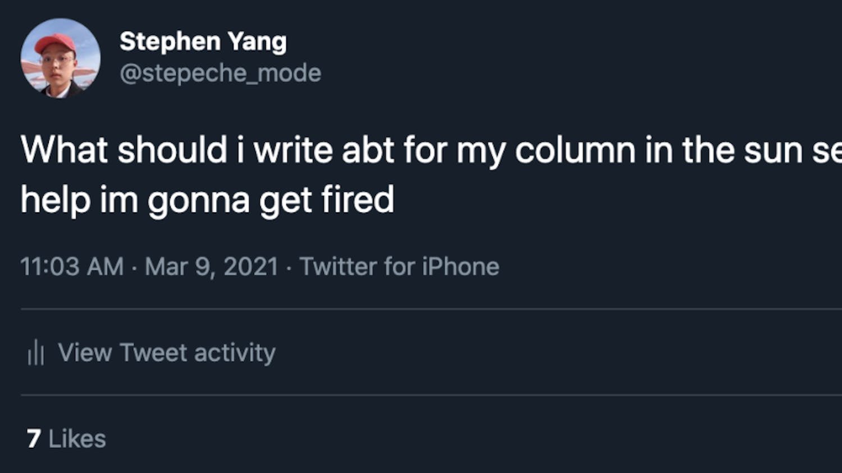The height and width of the screenshot is (473, 842).
Task: Click the word "Tweet" in View Tweet activity
Action: 153,353
